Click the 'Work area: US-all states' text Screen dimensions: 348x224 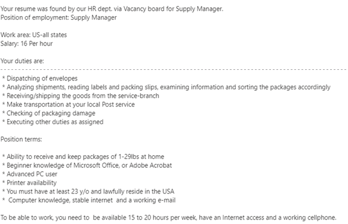(34, 35)
